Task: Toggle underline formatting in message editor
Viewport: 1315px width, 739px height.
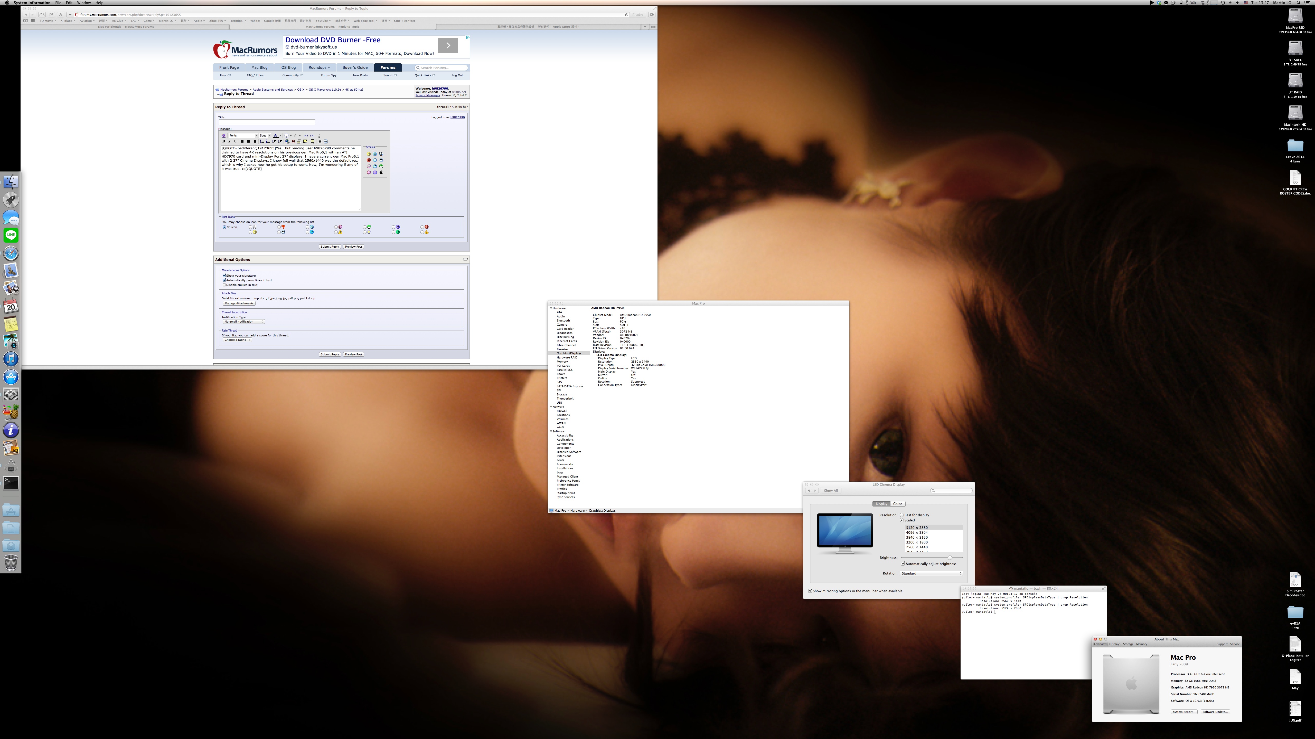Action: tap(235, 141)
